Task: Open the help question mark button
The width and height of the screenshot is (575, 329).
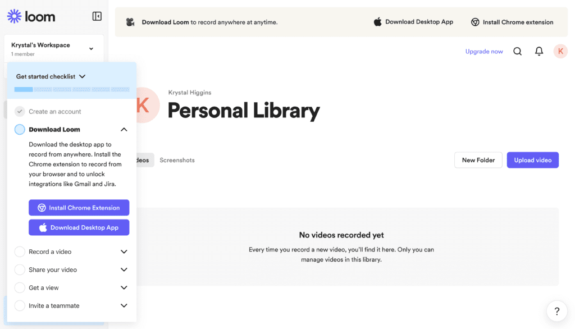Action: 556,311
